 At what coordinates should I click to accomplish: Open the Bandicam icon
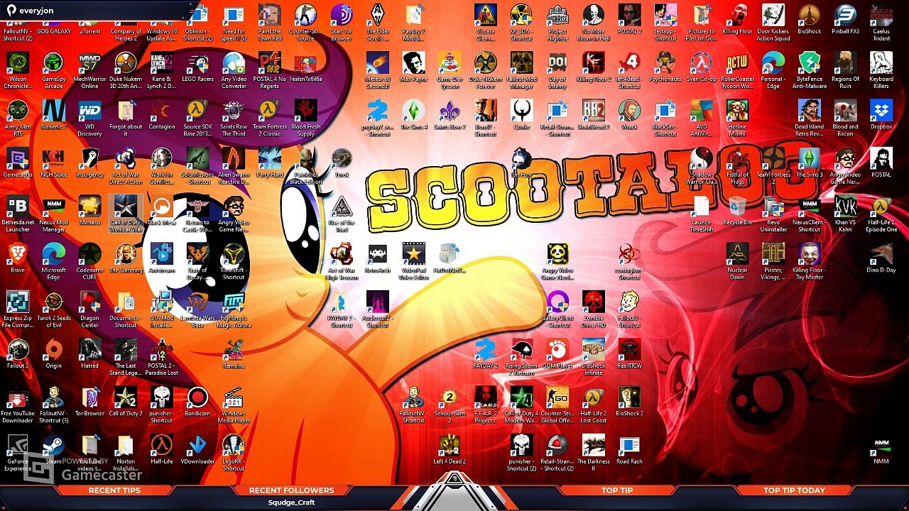pos(197,402)
